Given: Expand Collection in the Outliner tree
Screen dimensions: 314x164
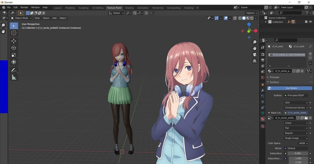Looking at the screenshot, I should tap(266, 22).
